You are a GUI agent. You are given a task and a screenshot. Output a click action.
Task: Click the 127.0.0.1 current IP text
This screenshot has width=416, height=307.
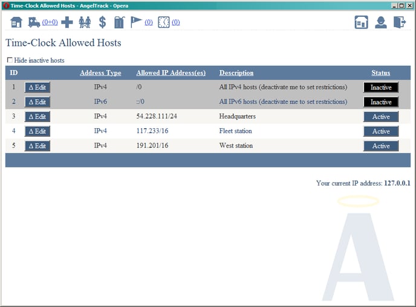[397, 183]
